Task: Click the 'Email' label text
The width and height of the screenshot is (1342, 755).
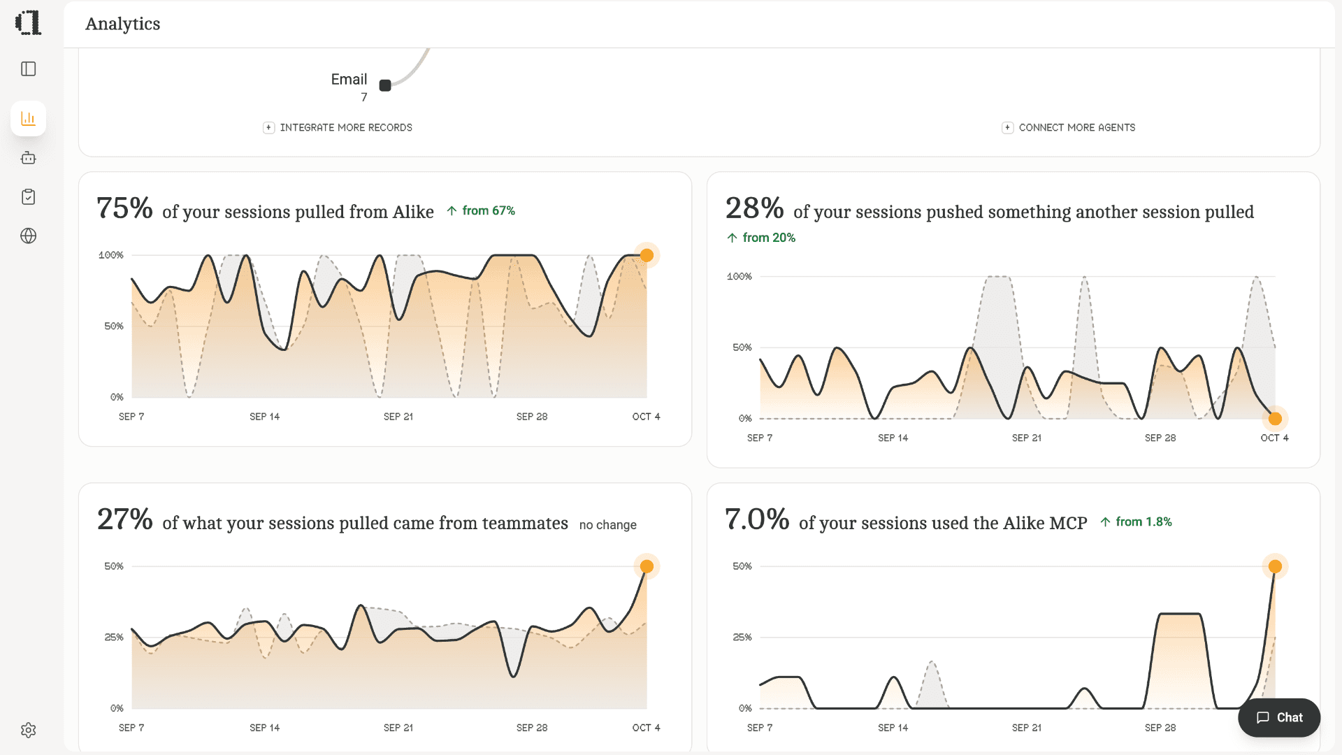Action: (x=349, y=79)
